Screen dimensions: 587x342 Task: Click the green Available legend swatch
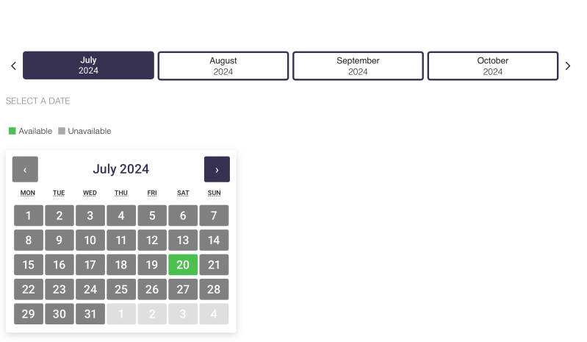coord(12,131)
